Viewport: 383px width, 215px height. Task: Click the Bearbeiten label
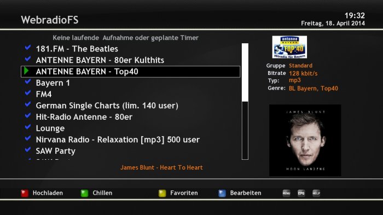tap(246, 193)
